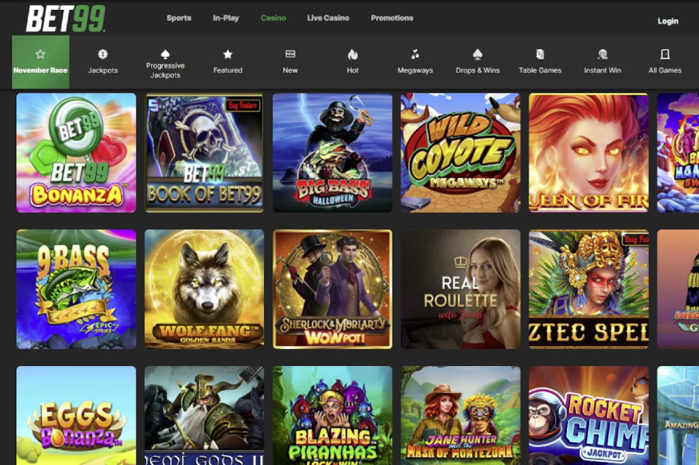
Task: Click the November Race label
Action: tap(40, 71)
